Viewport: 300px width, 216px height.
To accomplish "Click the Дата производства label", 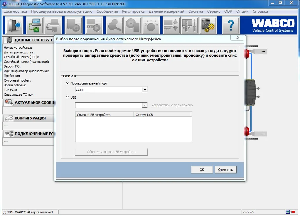I will click(19, 52).
